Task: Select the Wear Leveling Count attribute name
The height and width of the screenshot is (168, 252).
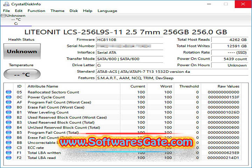Action: (x=48, y=112)
